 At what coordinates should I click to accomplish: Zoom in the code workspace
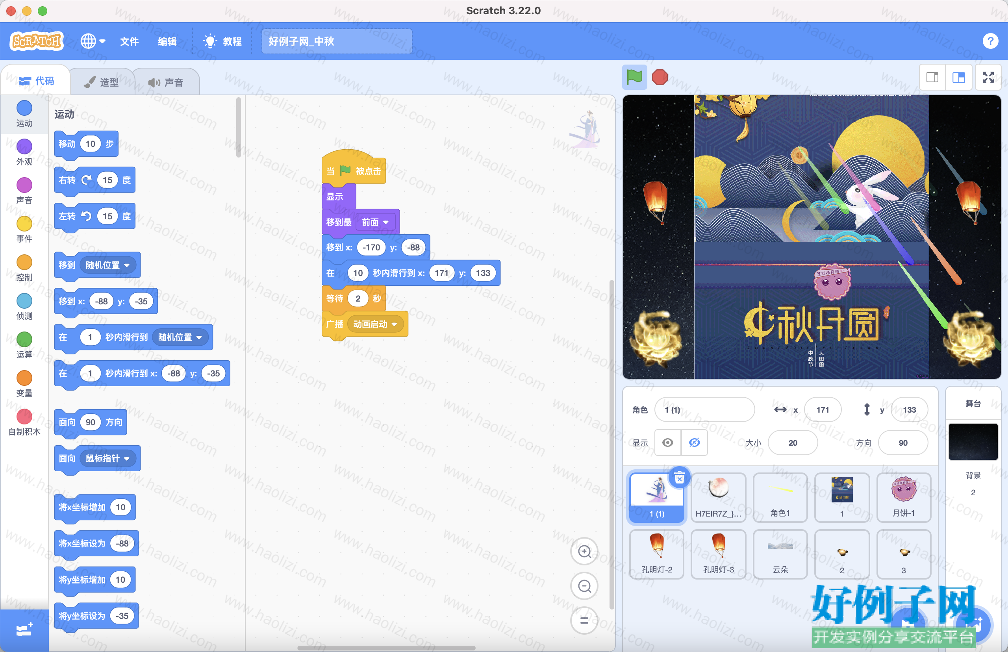(584, 551)
